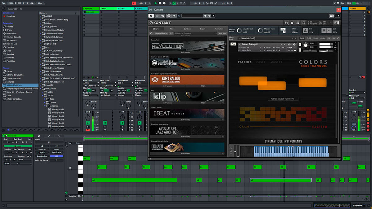Take a snapshot with Colors Tranquil camera icon

(x=289, y=44)
